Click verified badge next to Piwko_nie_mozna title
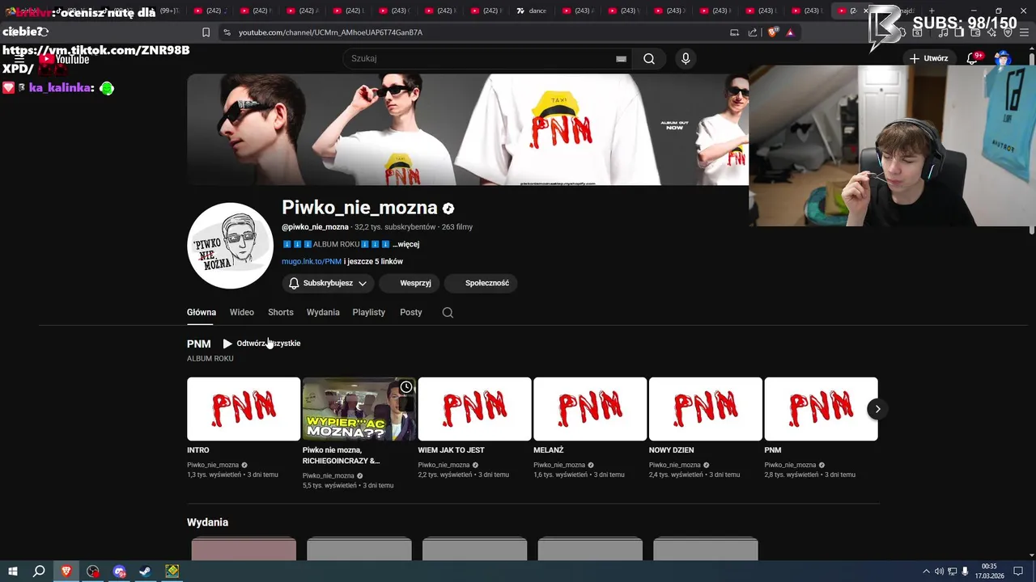The height and width of the screenshot is (582, 1036). click(448, 209)
